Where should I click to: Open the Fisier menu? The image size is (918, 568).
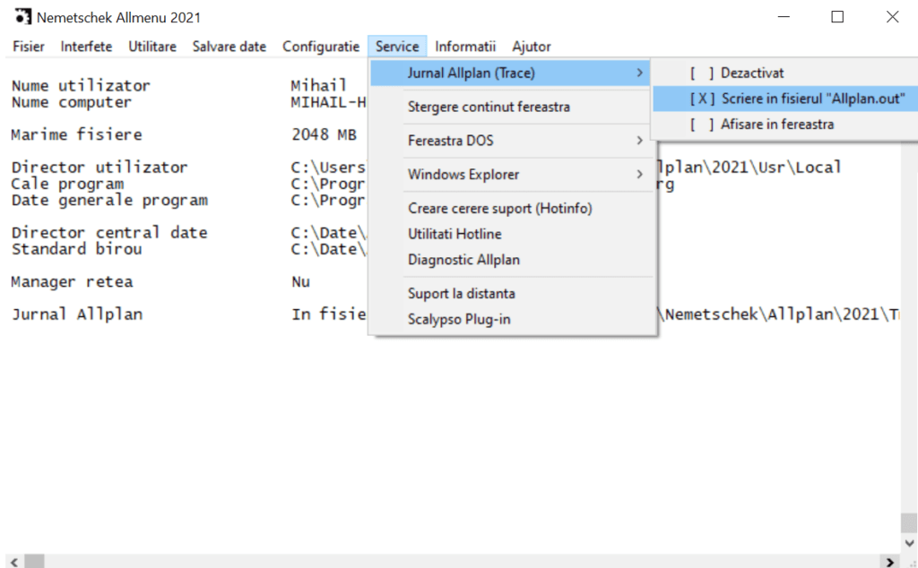point(28,47)
